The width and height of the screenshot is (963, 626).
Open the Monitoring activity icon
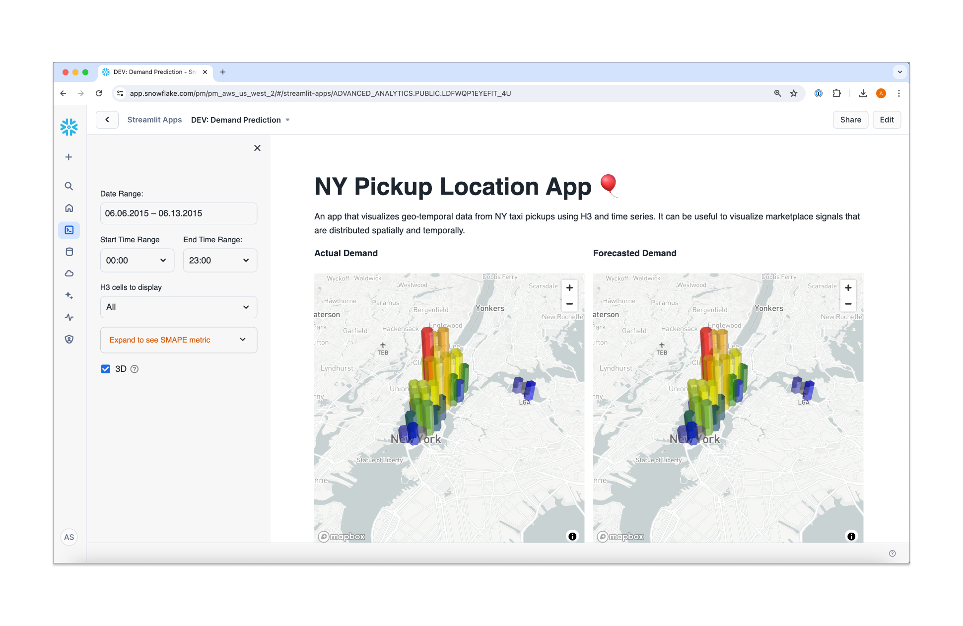tap(69, 317)
